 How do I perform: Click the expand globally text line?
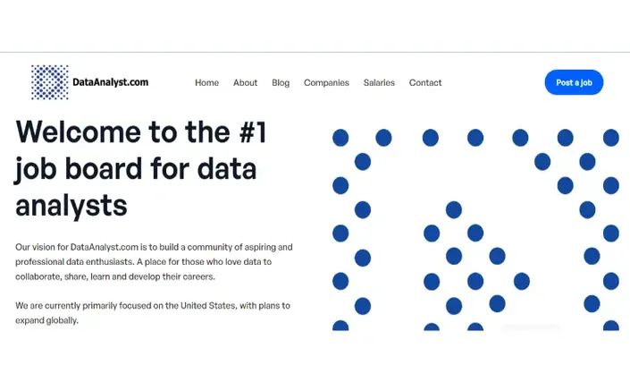[x=46, y=320]
